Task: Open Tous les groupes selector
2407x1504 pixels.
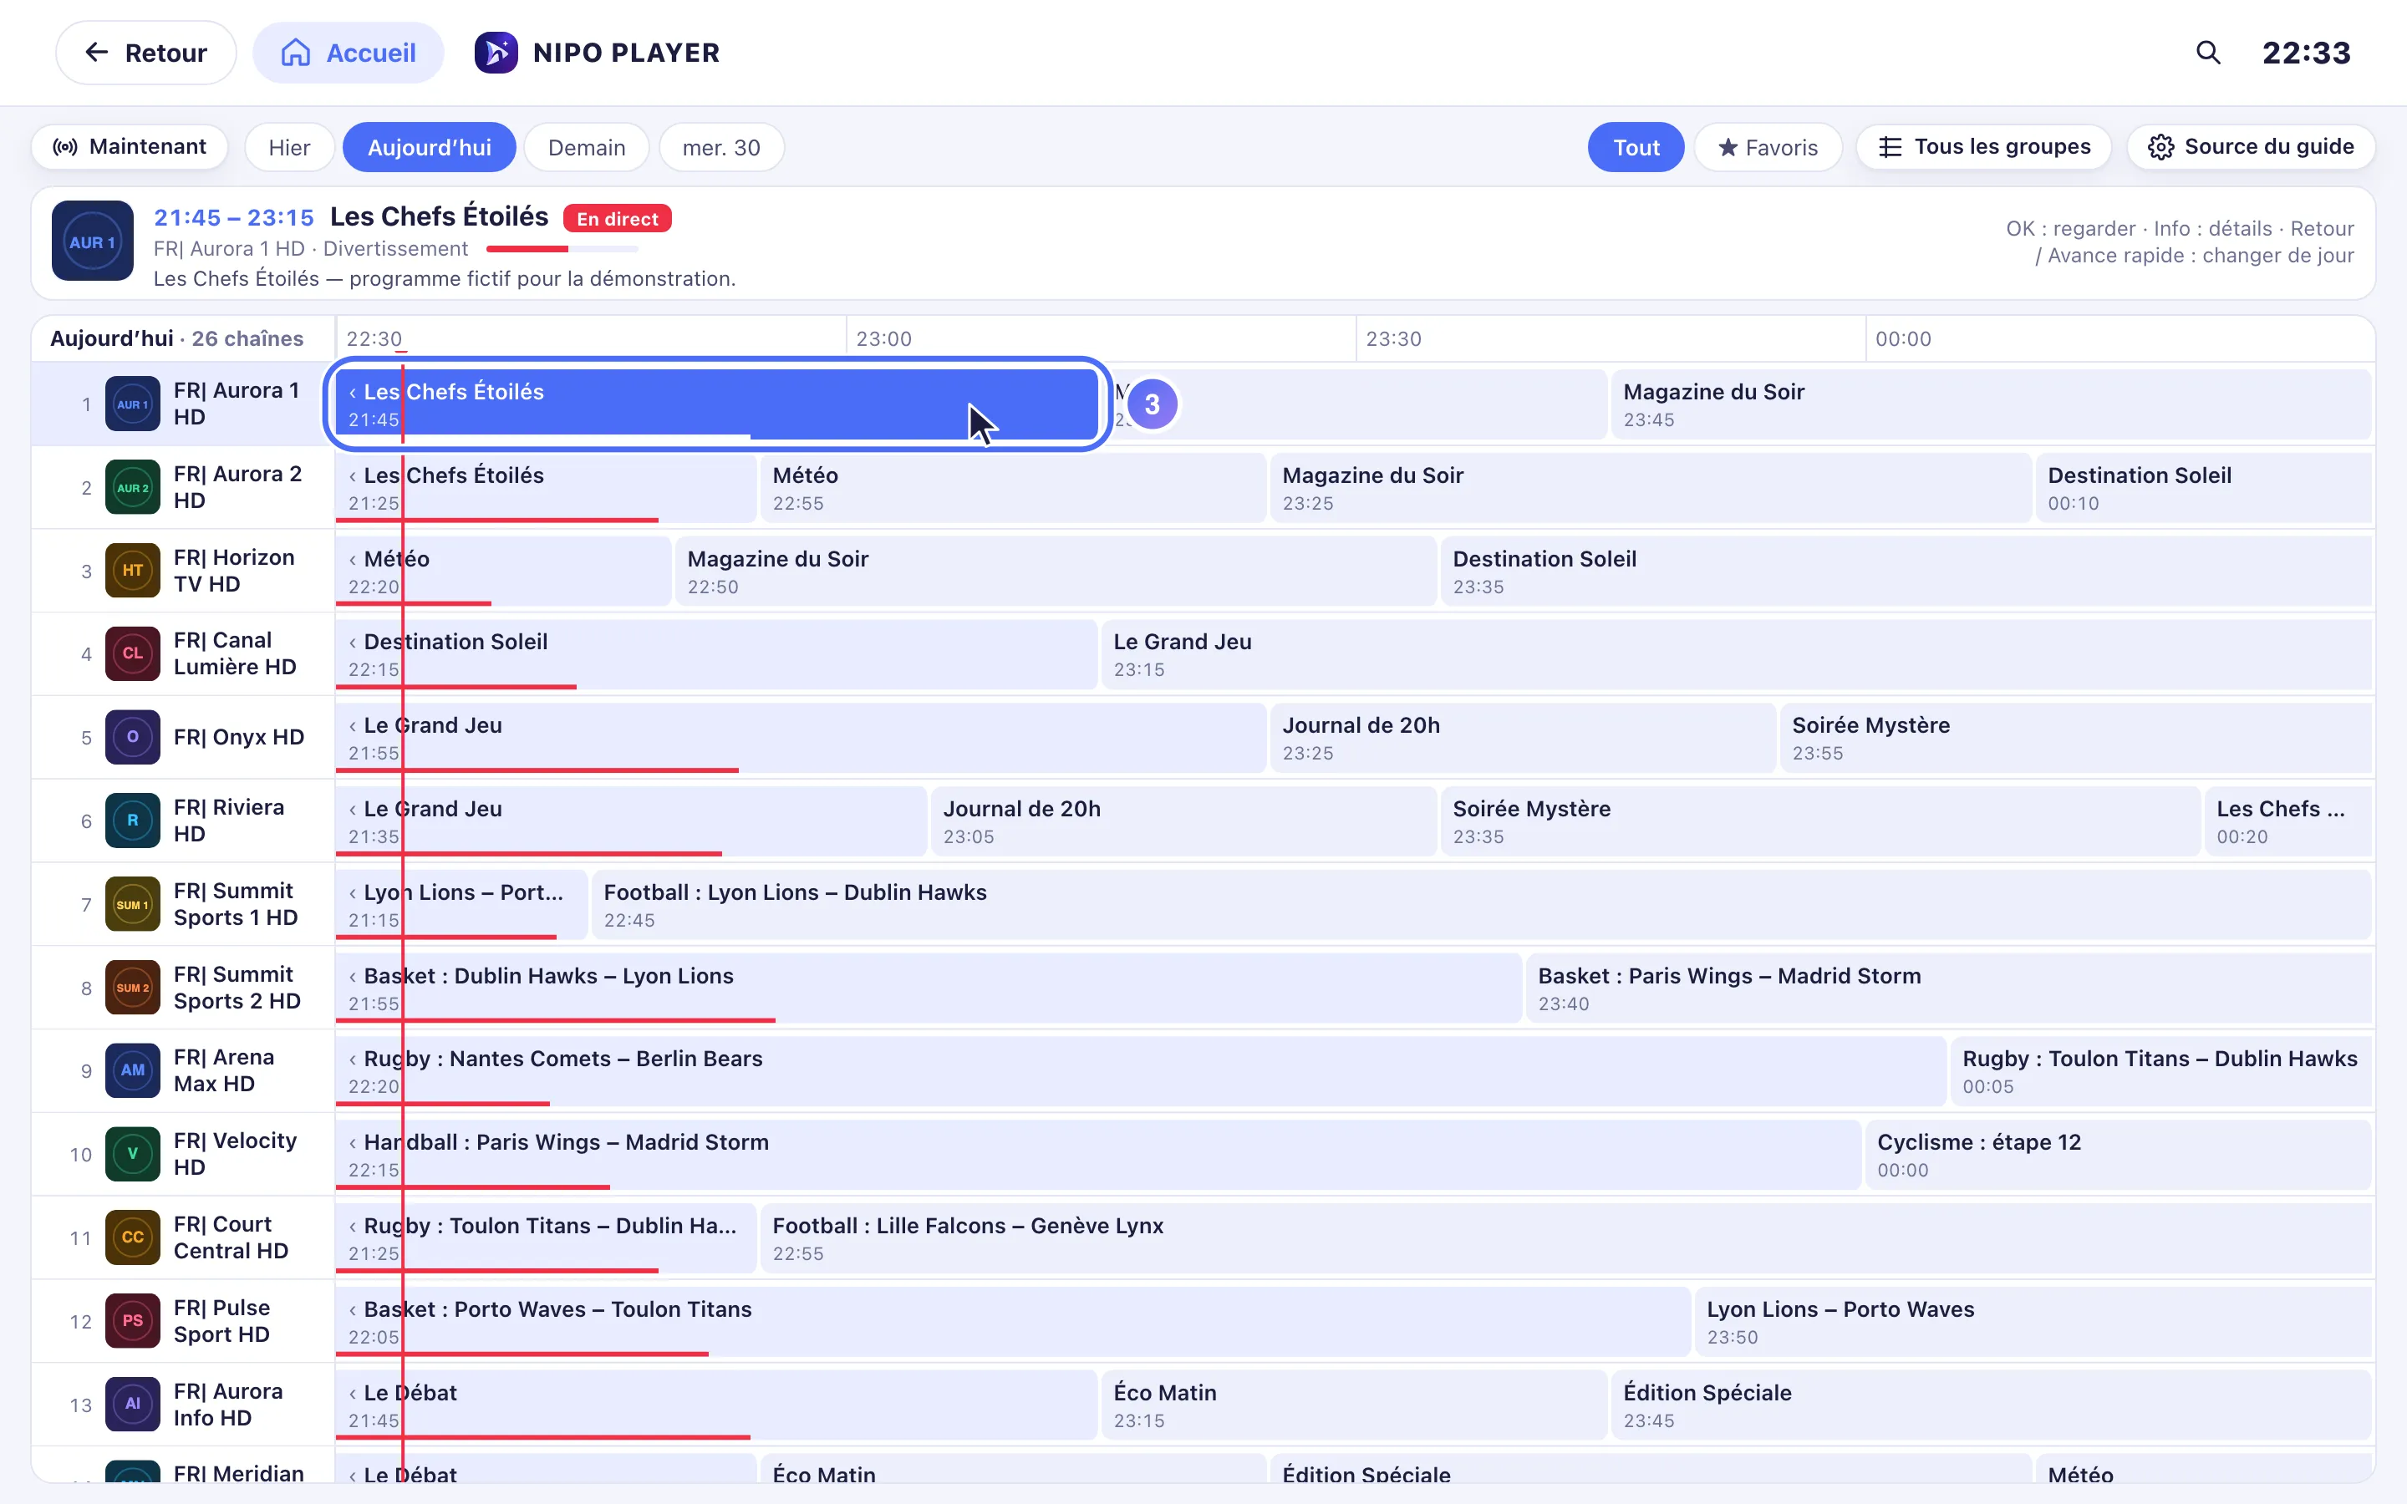Action: (1983, 147)
